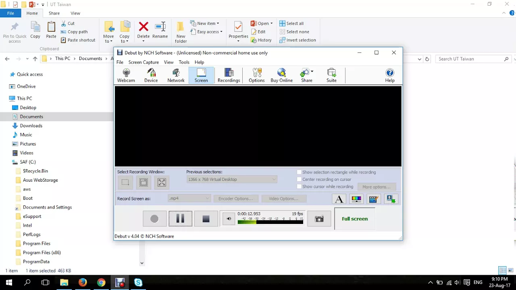Open Chrome from the taskbar
The width and height of the screenshot is (516, 290).
click(101, 282)
